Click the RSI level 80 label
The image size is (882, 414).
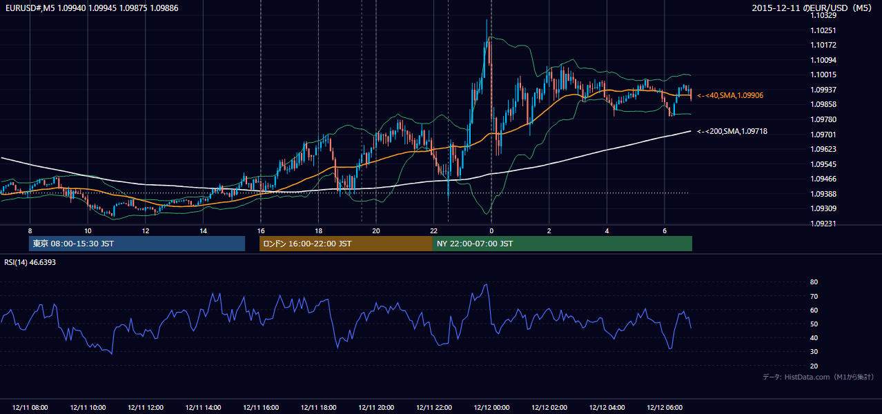point(814,282)
